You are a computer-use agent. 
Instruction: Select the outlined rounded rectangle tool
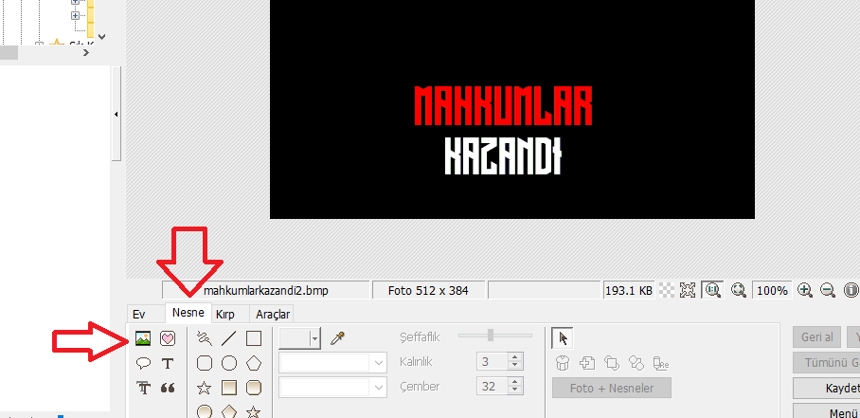coord(204,363)
